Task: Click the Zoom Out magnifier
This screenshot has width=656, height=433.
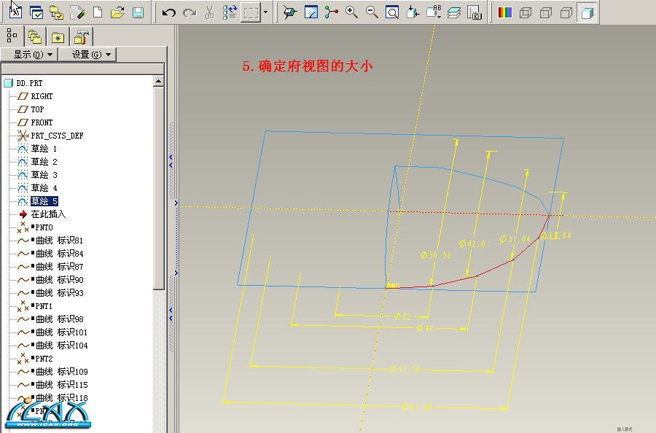Action: [x=372, y=12]
